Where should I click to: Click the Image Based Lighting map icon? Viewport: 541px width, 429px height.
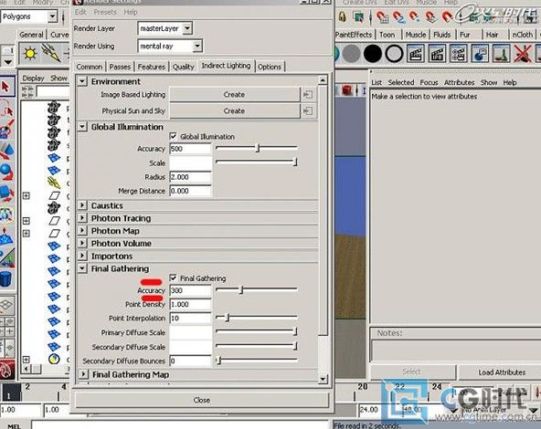(308, 94)
